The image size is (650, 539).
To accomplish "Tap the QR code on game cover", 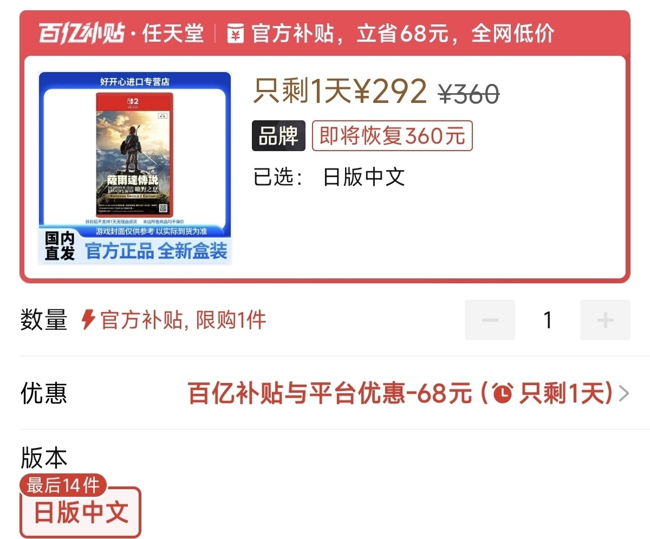I will click(164, 209).
